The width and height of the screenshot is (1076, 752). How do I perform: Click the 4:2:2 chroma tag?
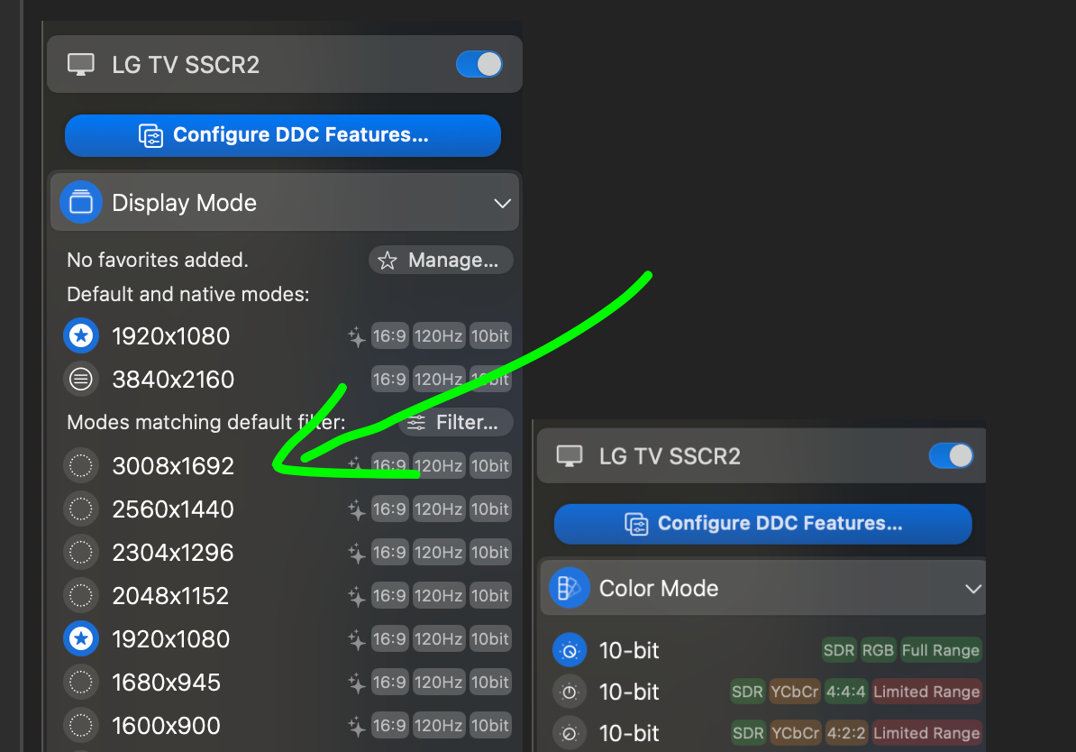(846, 733)
